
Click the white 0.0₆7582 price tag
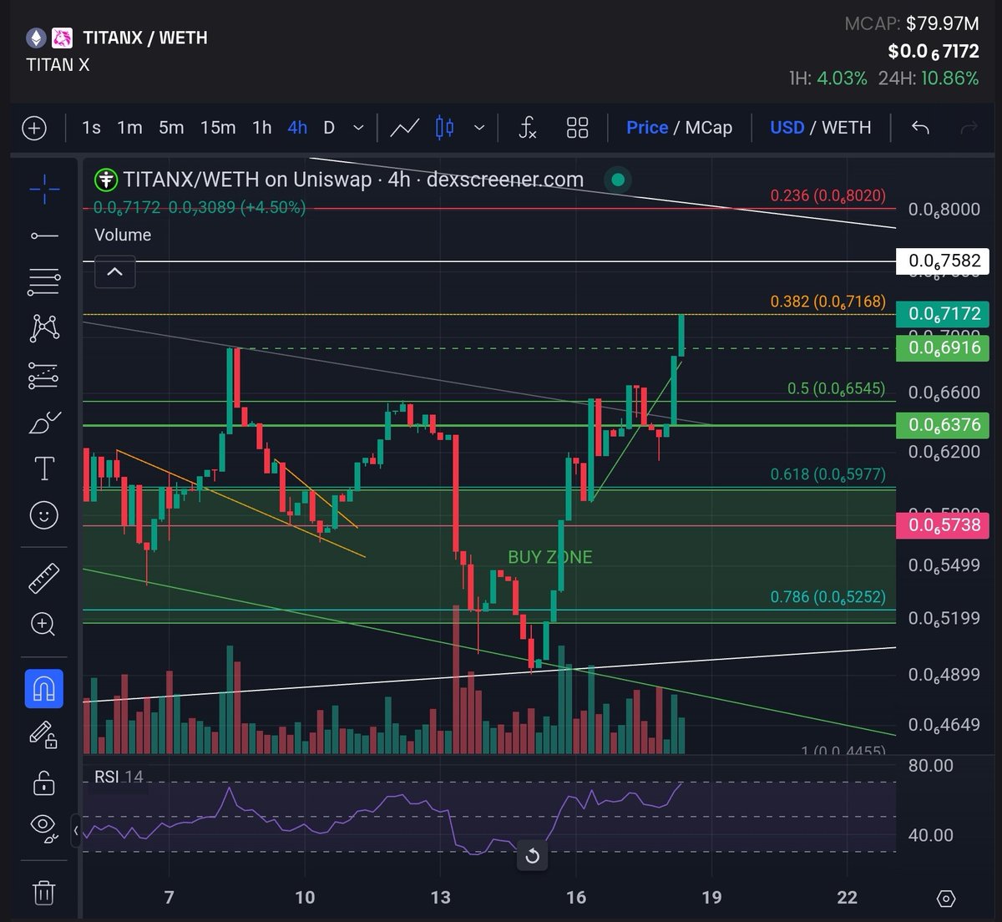click(x=943, y=261)
